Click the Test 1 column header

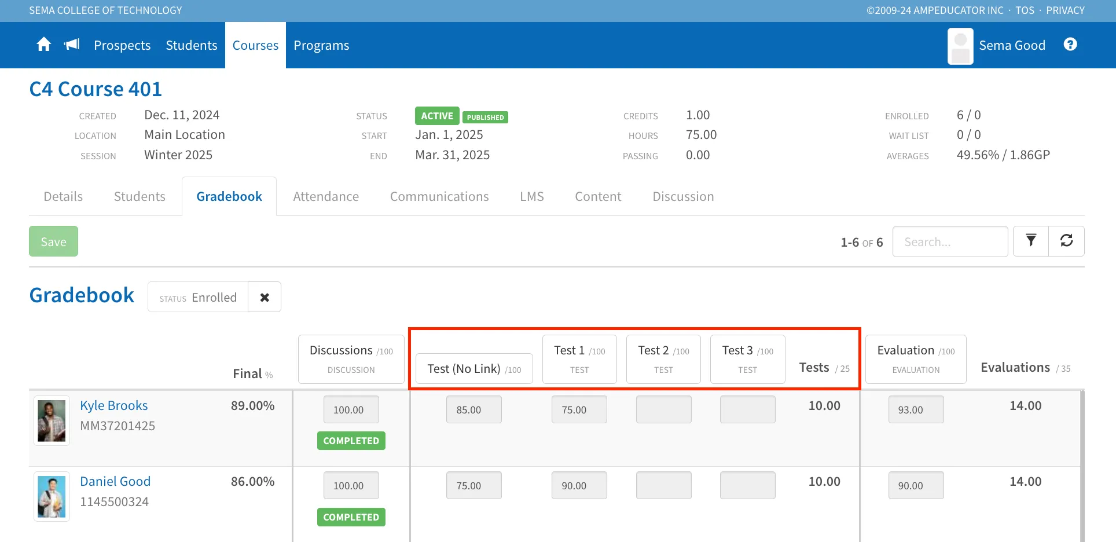(x=579, y=359)
